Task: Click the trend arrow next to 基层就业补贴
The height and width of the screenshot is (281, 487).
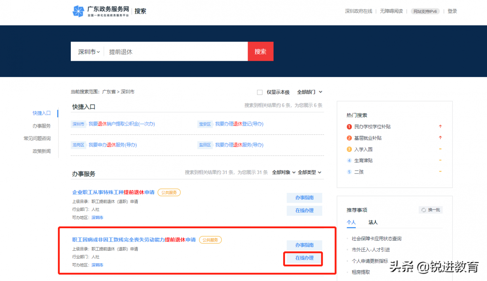Action: (x=440, y=138)
